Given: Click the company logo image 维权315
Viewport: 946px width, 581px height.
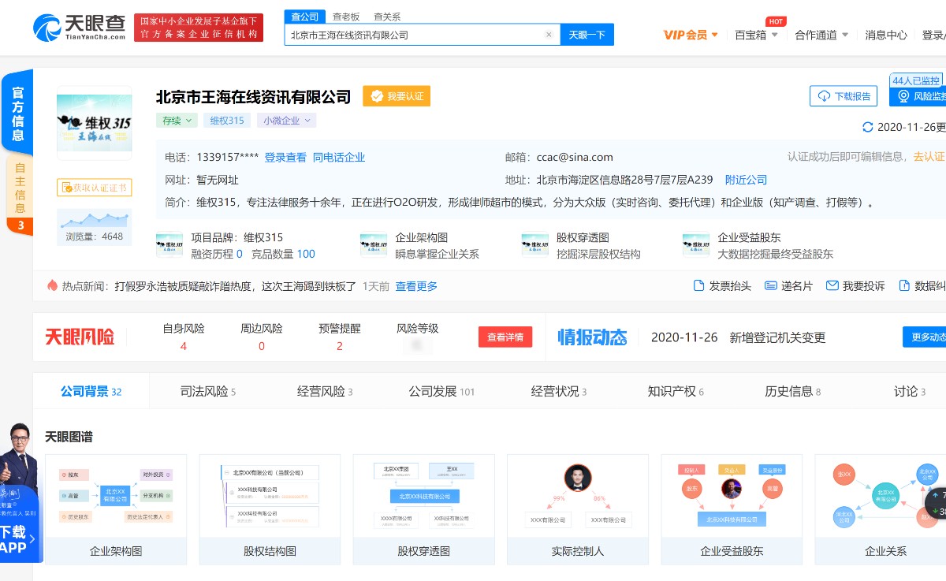Looking at the screenshot, I should click(95, 122).
